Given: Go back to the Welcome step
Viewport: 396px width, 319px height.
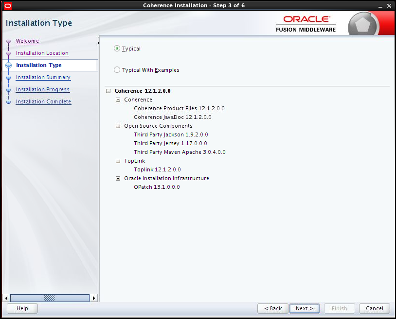Looking at the screenshot, I should coord(27,41).
